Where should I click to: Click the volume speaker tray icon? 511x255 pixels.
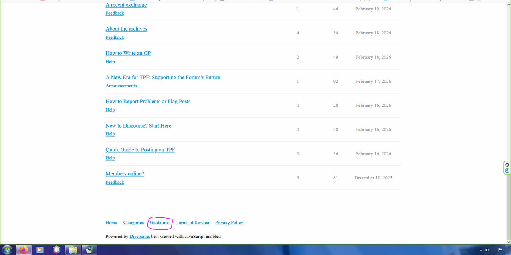pos(487,250)
